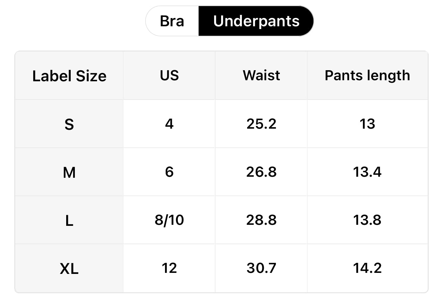Select the S label size cell
445x295 pixels.
pos(69,124)
